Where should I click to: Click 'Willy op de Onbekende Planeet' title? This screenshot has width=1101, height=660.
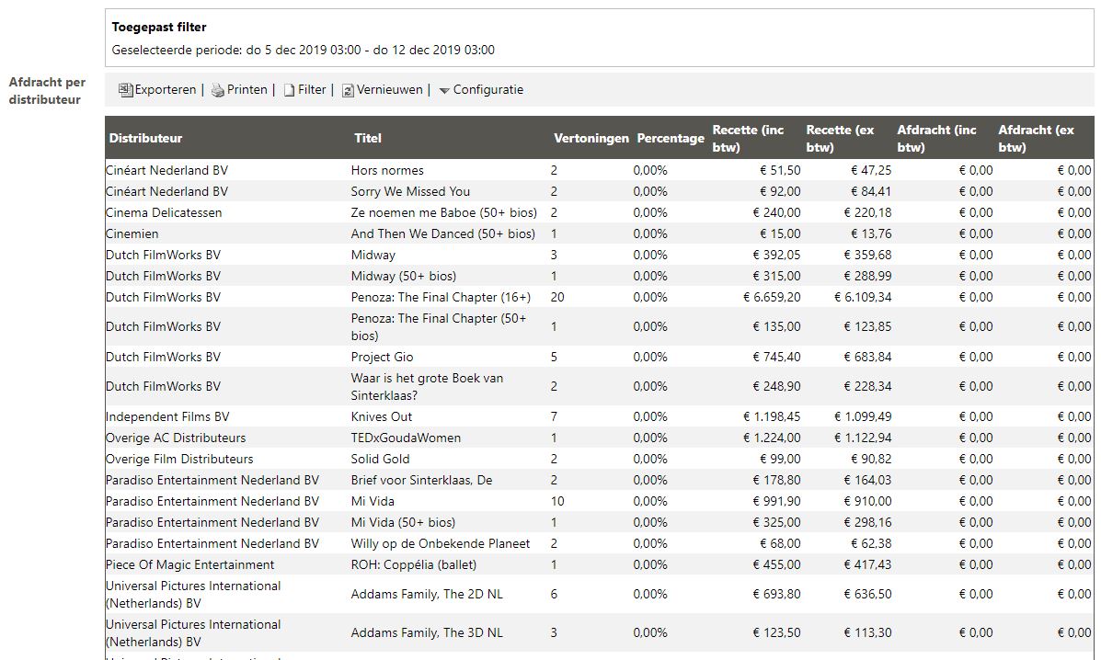pyautogui.click(x=441, y=543)
